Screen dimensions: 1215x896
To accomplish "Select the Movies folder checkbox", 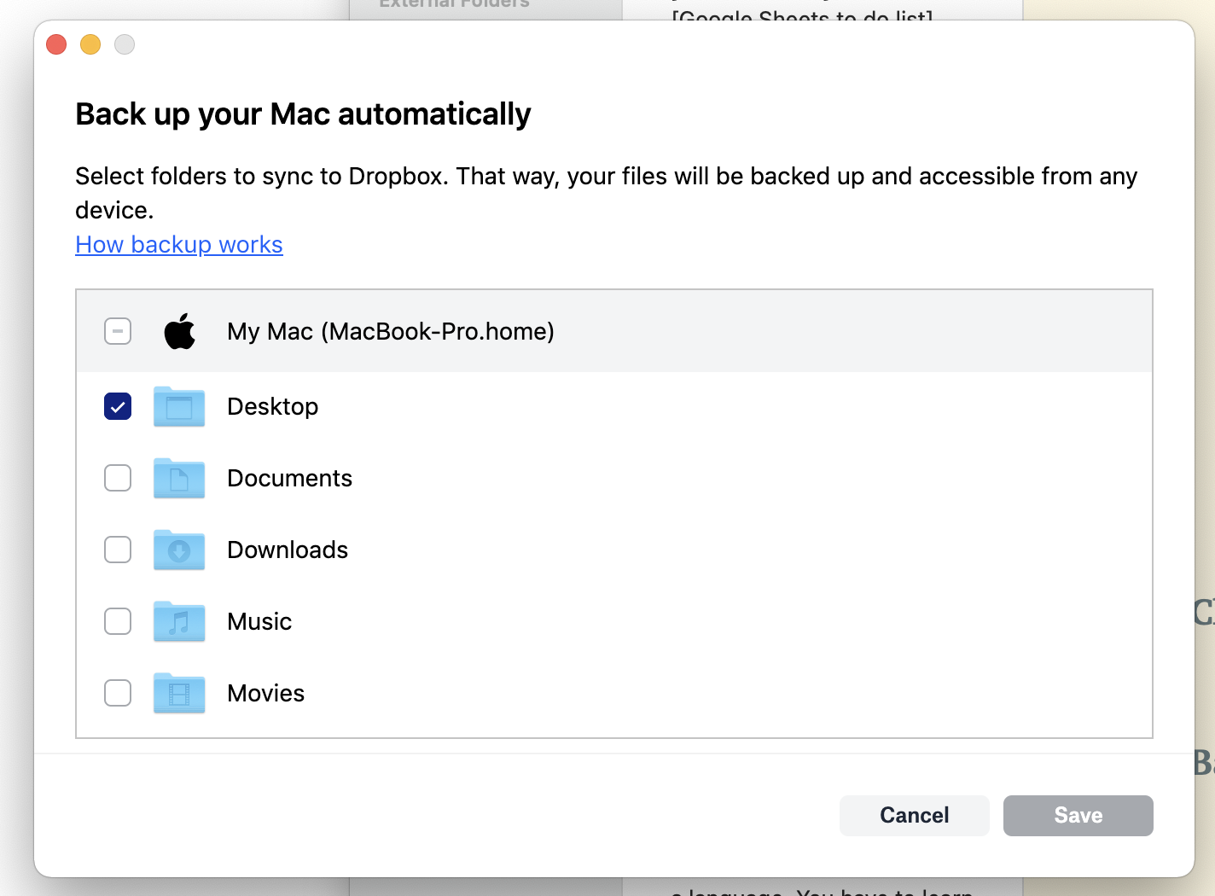I will [x=118, y=693].
